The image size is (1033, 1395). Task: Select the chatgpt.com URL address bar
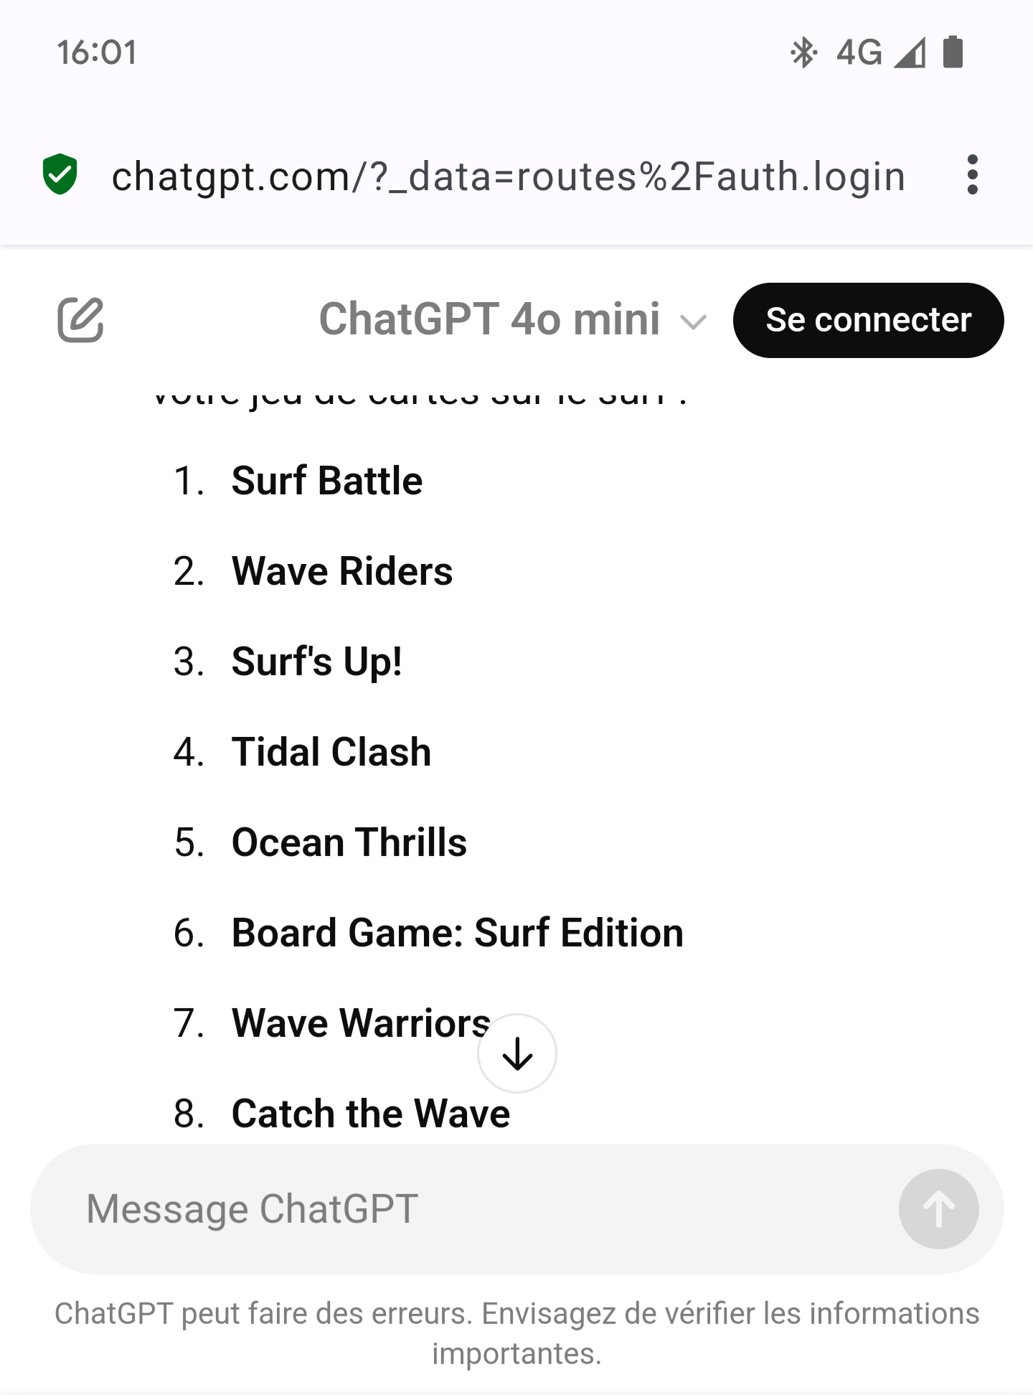click(x=508, y=176)
